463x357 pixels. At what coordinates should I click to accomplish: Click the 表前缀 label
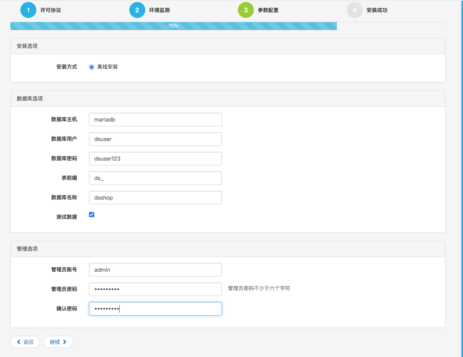click(x=69, y=178)
